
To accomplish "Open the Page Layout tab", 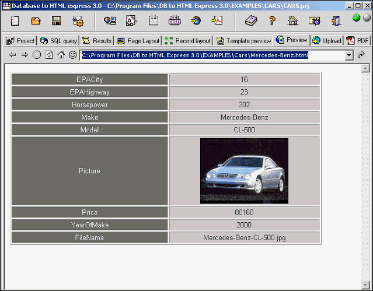I will [x=138, y=41].
